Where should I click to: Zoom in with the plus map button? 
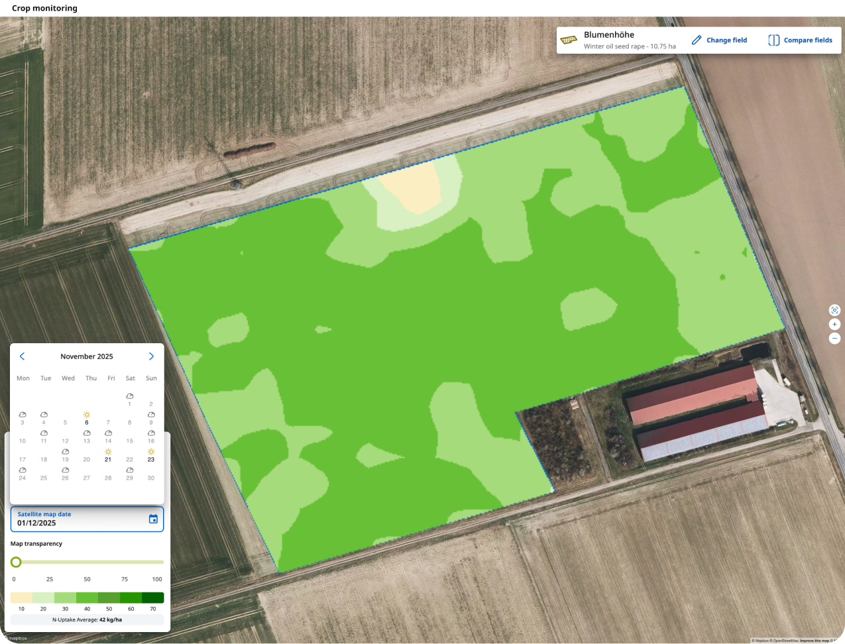834,325
